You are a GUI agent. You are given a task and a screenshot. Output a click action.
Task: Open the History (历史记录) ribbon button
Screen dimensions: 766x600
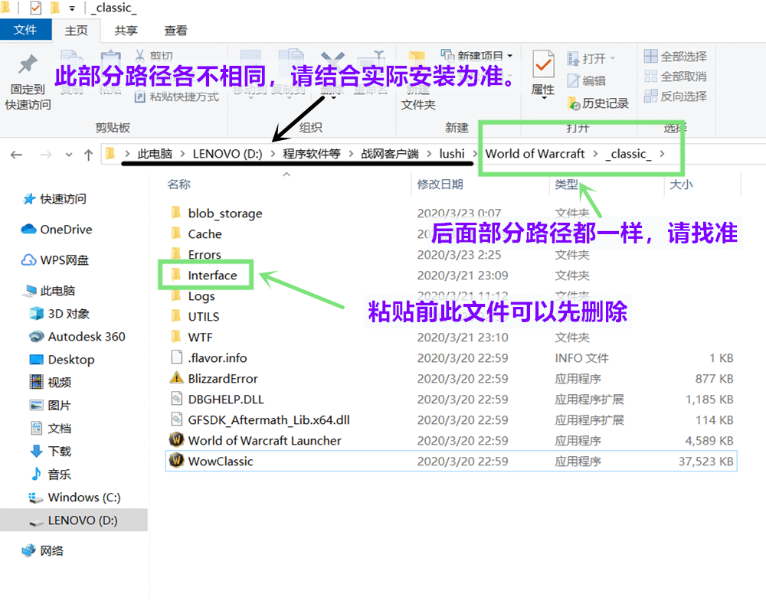pos(597,103)
